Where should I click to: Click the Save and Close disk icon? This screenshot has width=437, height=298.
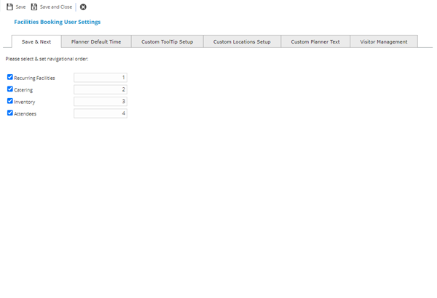pos(34,7)
